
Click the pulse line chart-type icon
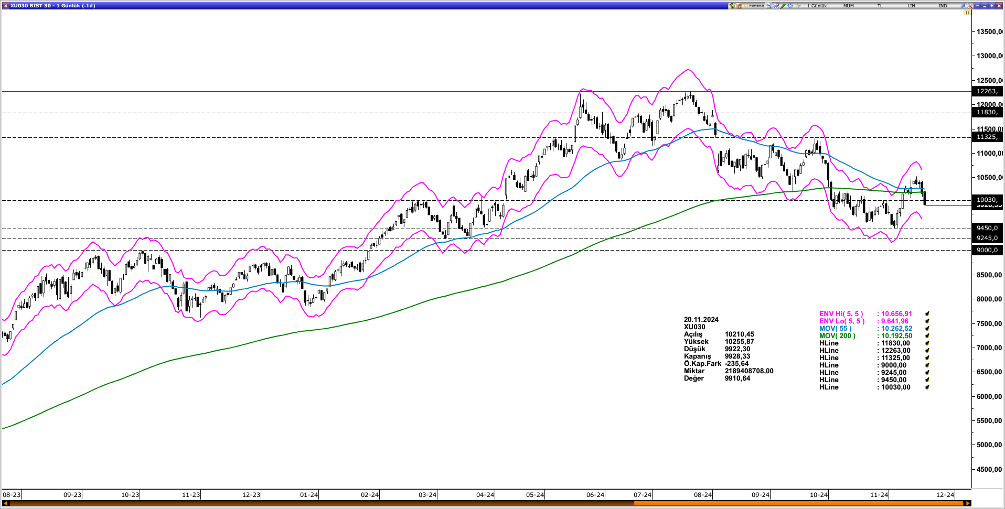[798, 6]
